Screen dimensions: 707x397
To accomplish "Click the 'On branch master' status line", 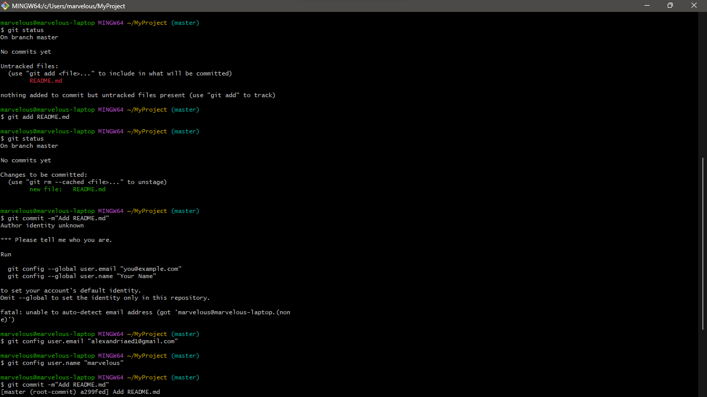I will 29,37.
